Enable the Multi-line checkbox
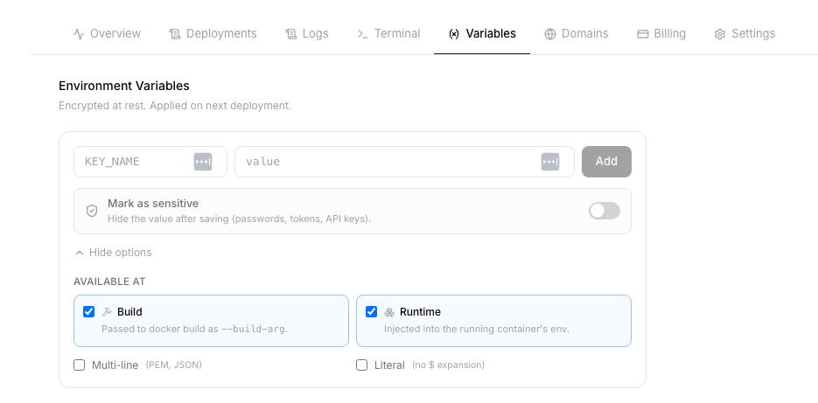Viewport: 818px width, 403px height. coord(80,365)
